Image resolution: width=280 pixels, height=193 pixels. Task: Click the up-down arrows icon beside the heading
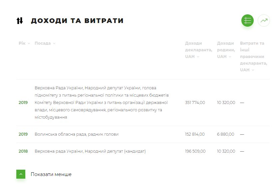[x=20, y=21]
